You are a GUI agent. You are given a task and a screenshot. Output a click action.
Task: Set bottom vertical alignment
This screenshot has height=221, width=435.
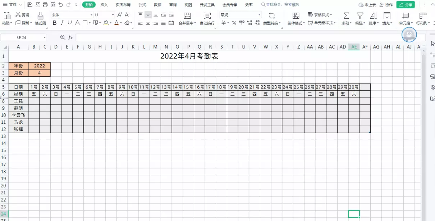(x=156, y=15)
